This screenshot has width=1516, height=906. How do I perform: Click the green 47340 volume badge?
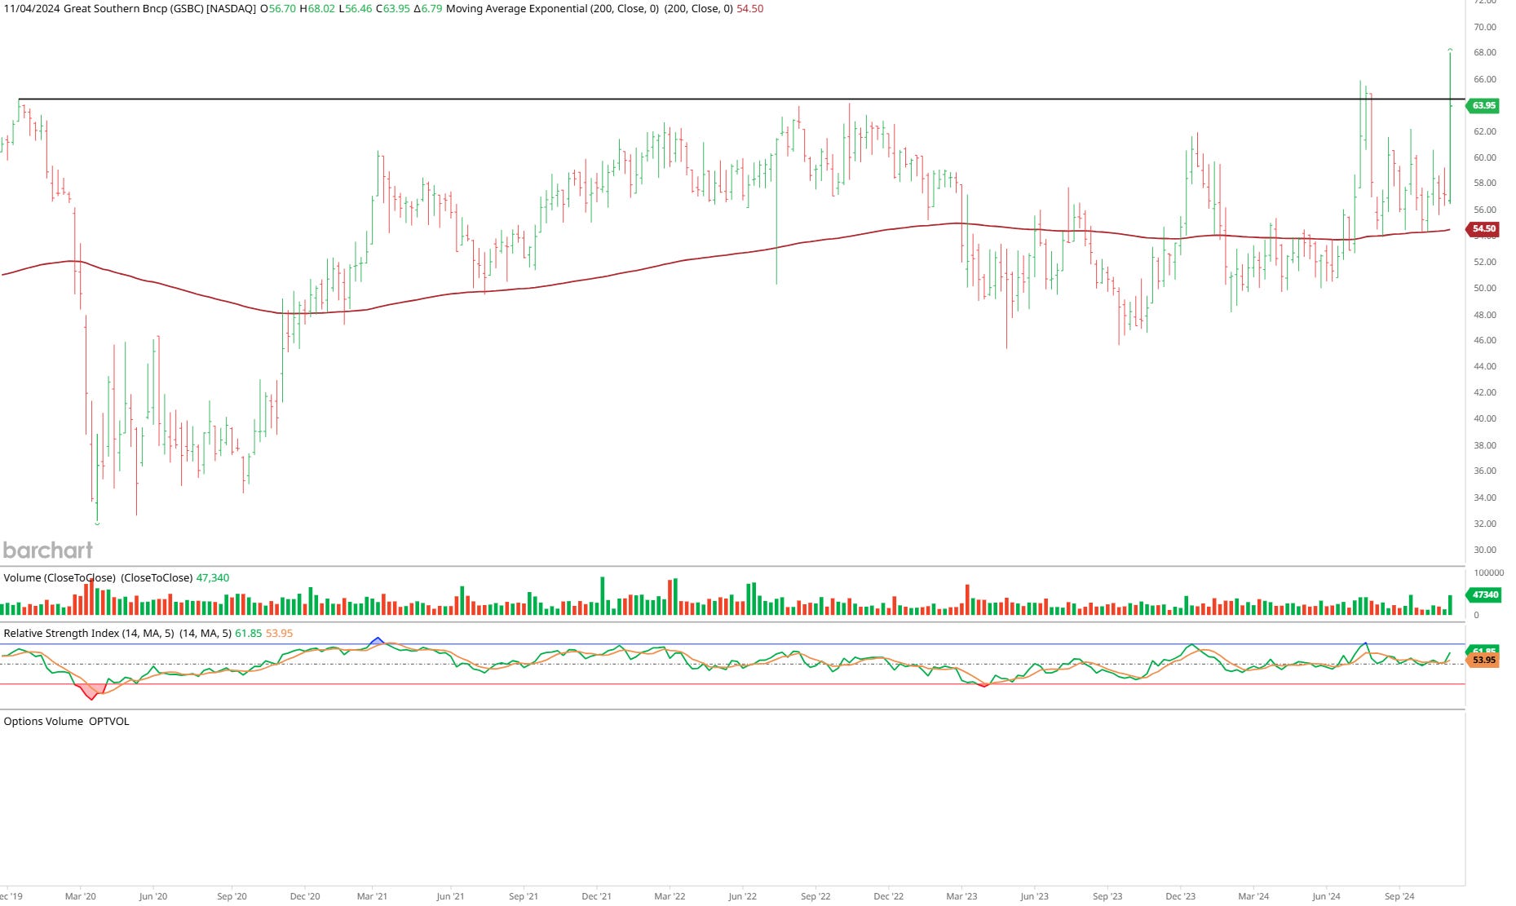(1483, 594)
